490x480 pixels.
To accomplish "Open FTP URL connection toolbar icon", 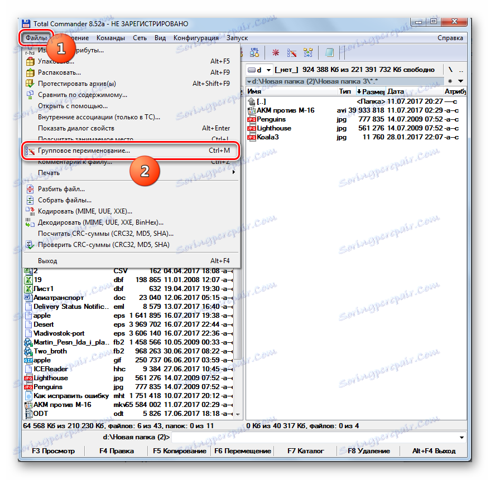I will pyautogui.click(x=254, y=52).
